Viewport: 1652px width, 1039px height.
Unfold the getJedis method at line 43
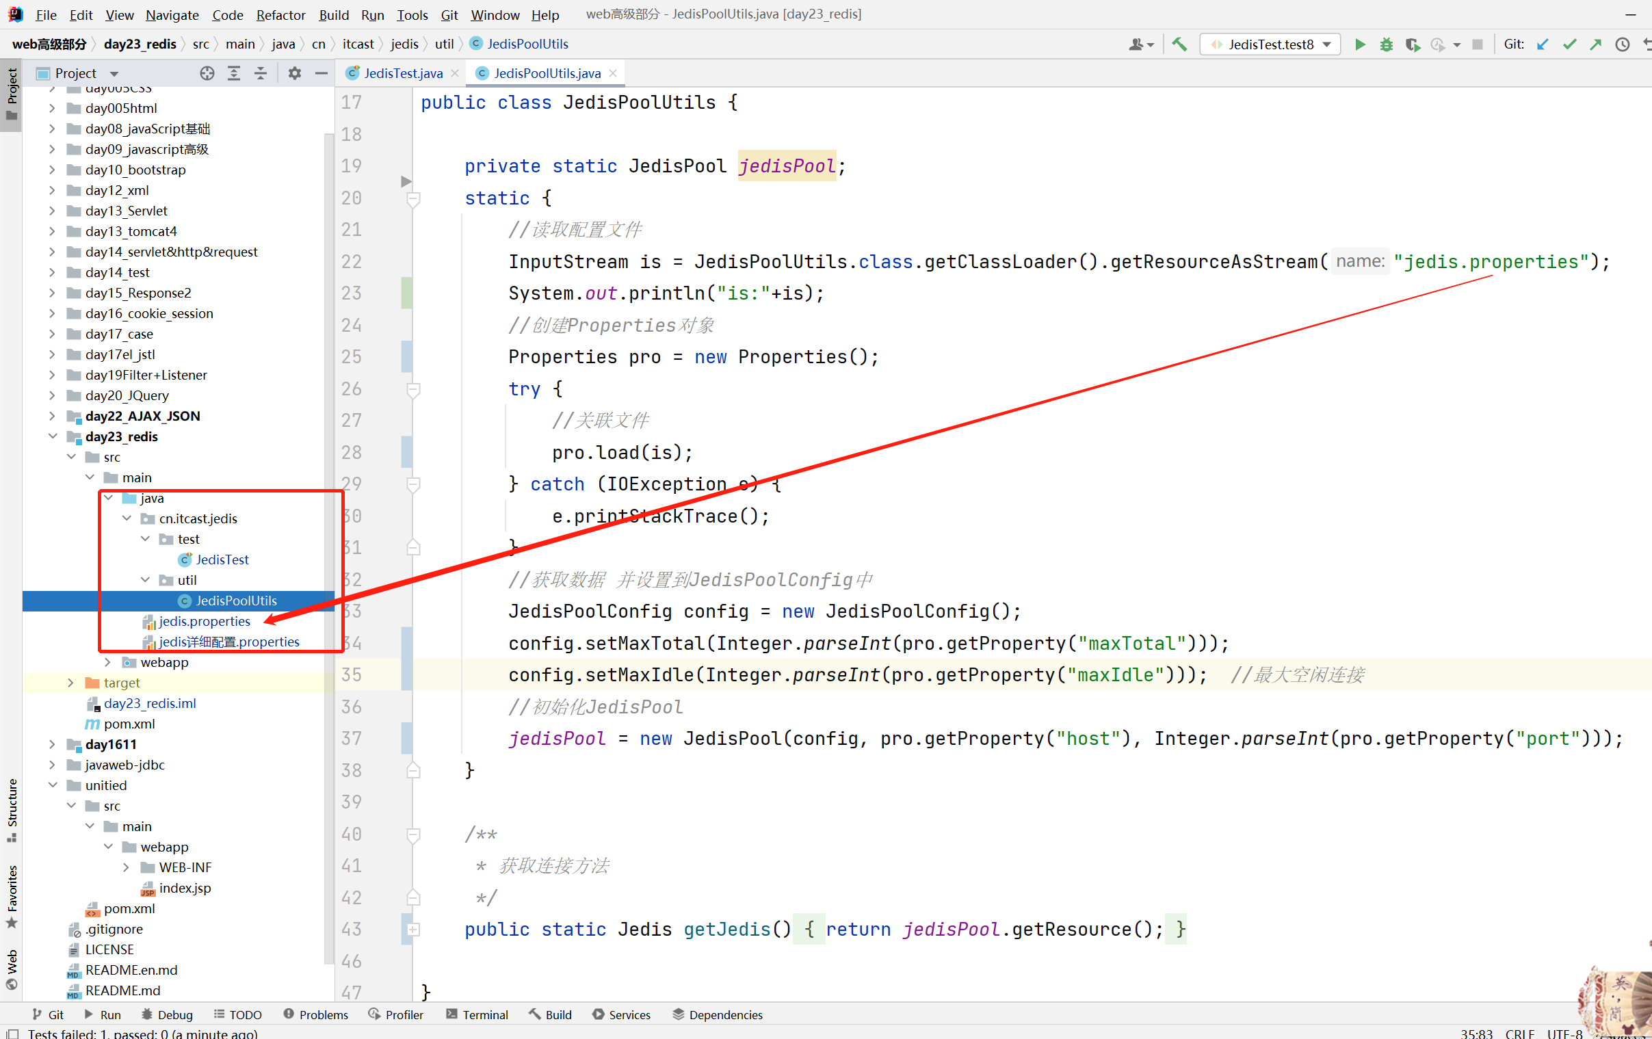(x=413, y=930)
